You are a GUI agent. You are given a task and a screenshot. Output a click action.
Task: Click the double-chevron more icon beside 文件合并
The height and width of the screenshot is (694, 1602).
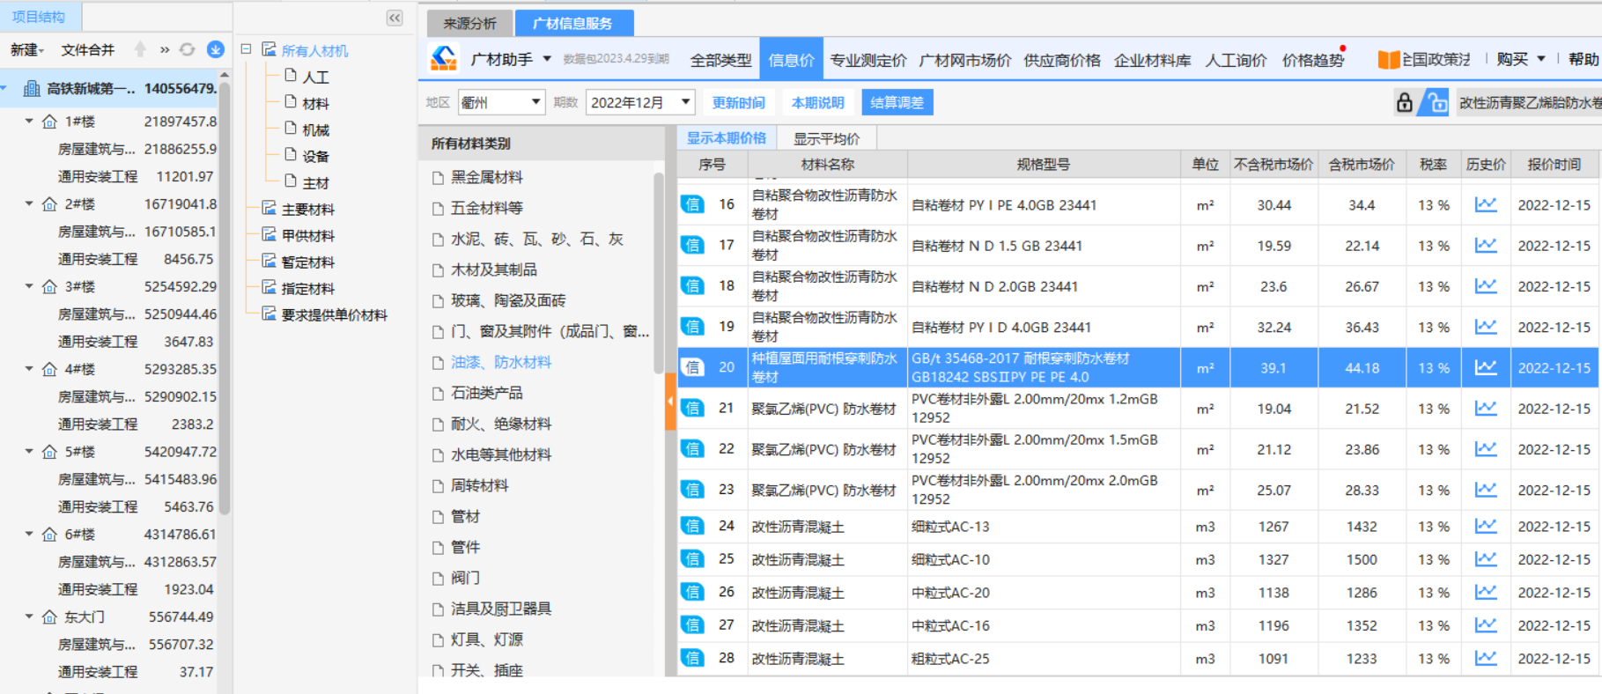click(165, 50)
